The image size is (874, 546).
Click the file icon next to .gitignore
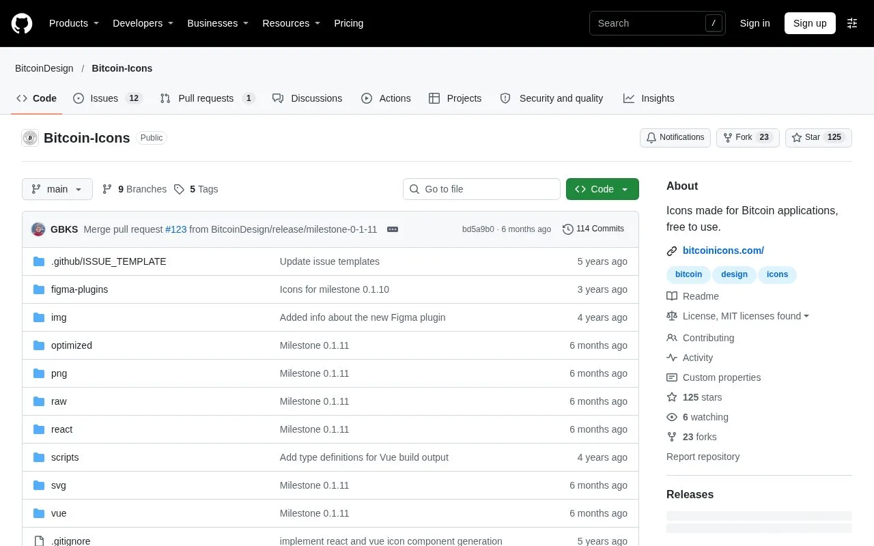click(x=39, y=541)
